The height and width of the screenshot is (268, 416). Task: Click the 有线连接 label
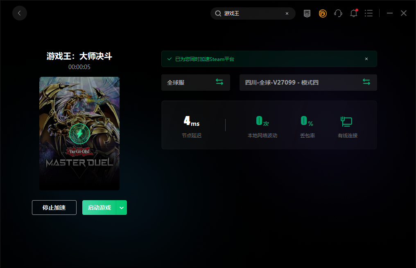[348, 136]
